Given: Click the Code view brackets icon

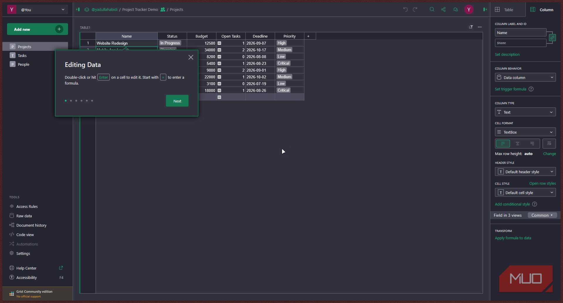Looking at the screenshot, I should click(x=12, y=234).
